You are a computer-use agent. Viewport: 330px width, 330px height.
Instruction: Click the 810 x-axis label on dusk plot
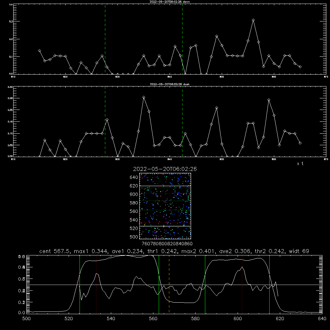tap(13, 159)
